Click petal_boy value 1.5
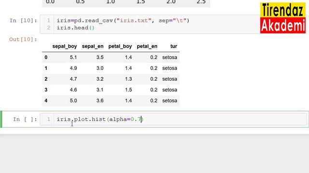Image resolution: width=309 pixels, height=173 pixels. click(x=128, y=90)
